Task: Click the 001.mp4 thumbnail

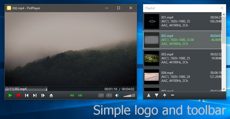Action: click(x=152, y=21)
